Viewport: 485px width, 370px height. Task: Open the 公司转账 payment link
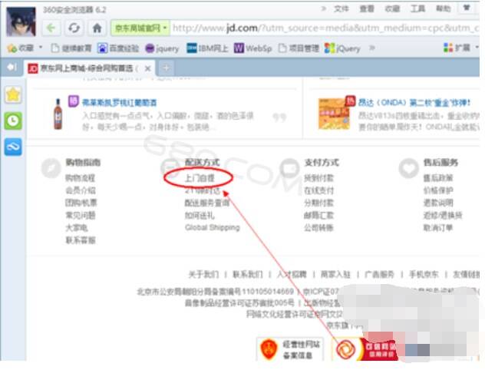(x=318, y=228)
